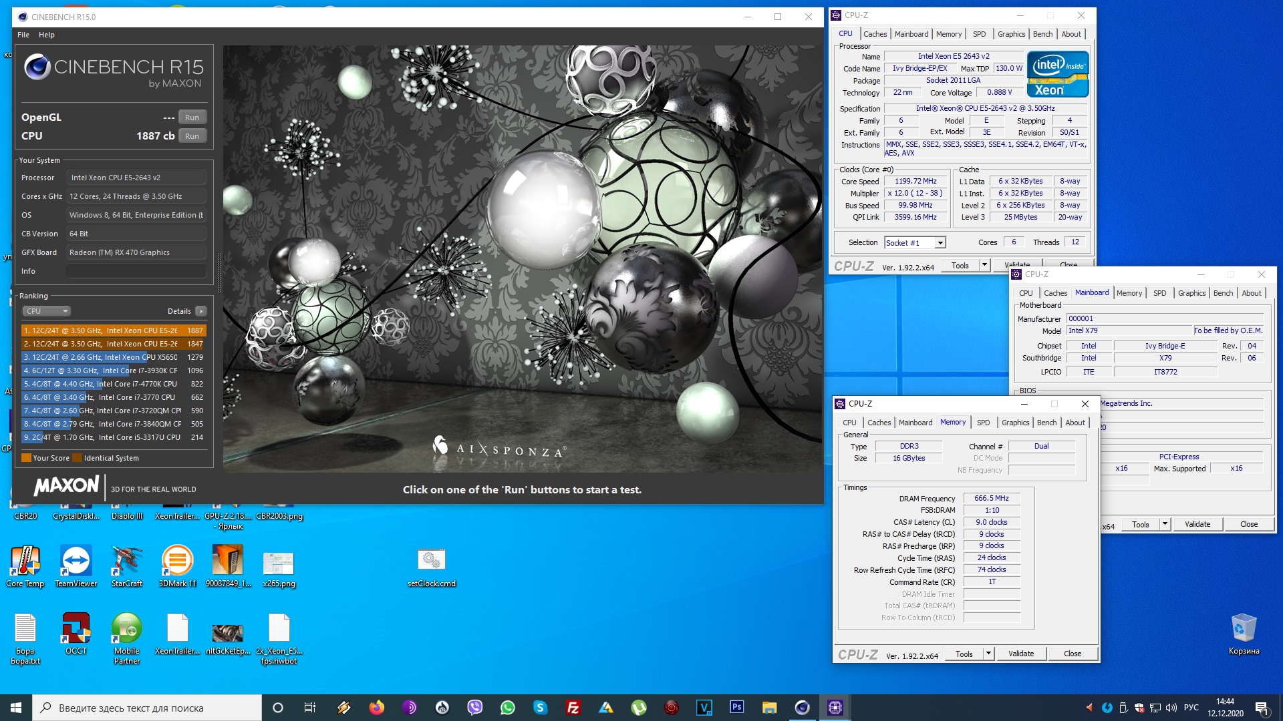Click the Windows search box
Screen dimensions: 1283x721
147,708
